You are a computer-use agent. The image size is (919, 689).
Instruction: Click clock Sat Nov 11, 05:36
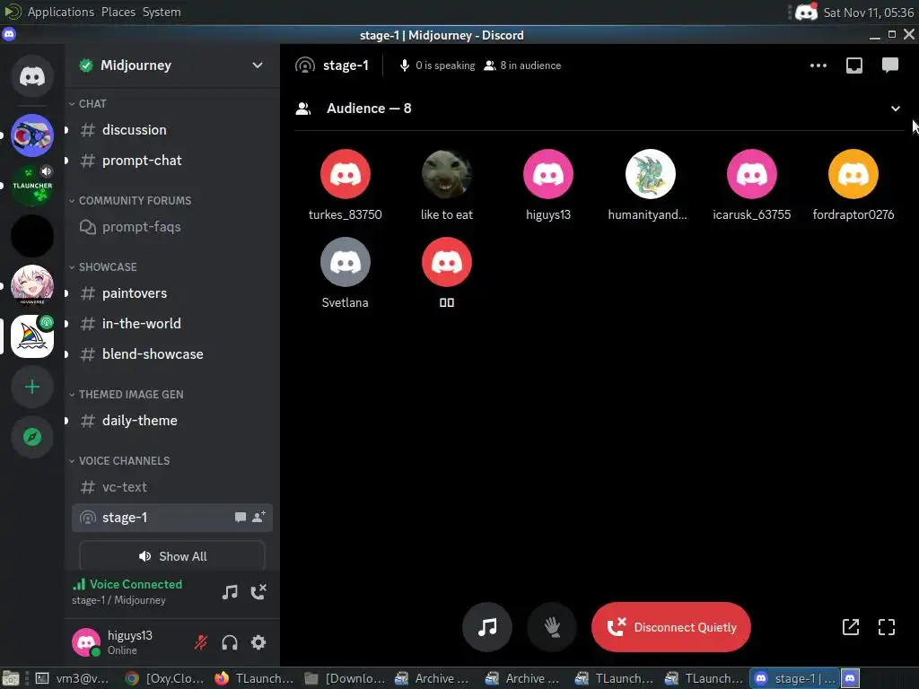(869, 13)
